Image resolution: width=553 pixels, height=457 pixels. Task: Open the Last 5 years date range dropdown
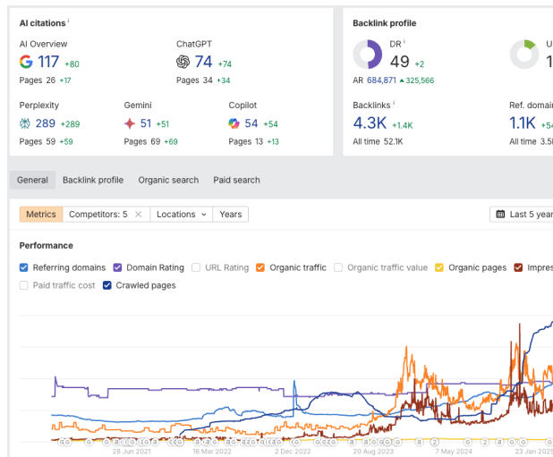tap(522, 215)
